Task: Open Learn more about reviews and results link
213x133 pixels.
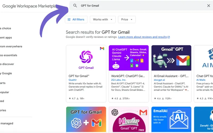Action: coord(142,37)
